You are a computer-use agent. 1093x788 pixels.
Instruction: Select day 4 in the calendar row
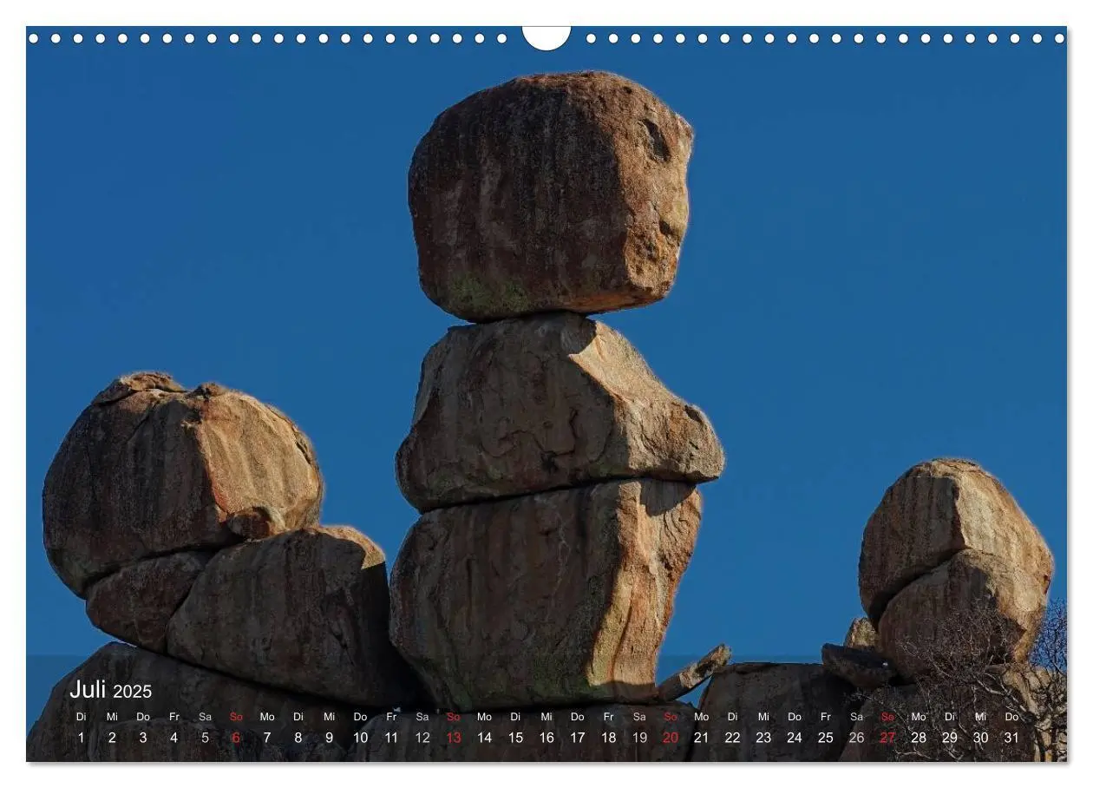coord(173,738)
